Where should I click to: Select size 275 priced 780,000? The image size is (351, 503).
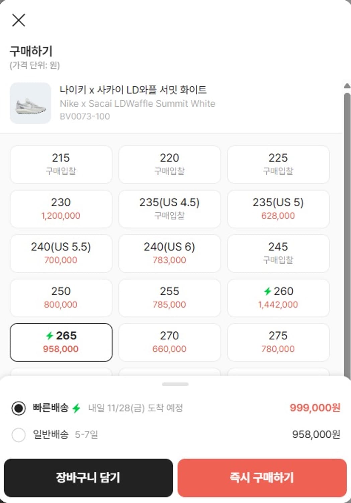(278, 342)
